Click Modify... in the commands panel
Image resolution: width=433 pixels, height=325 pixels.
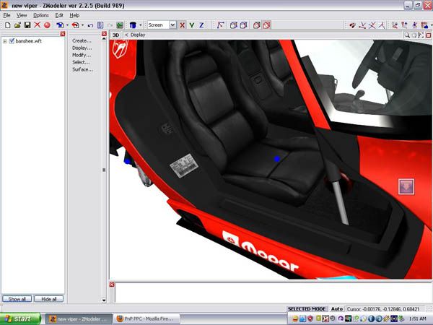point(82,55)
